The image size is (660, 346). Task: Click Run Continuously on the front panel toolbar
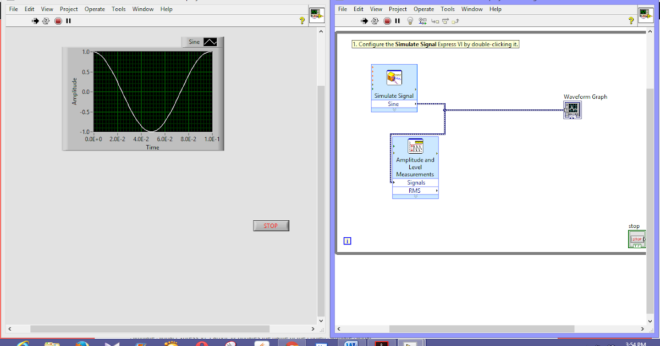click(x=46, y=20)
